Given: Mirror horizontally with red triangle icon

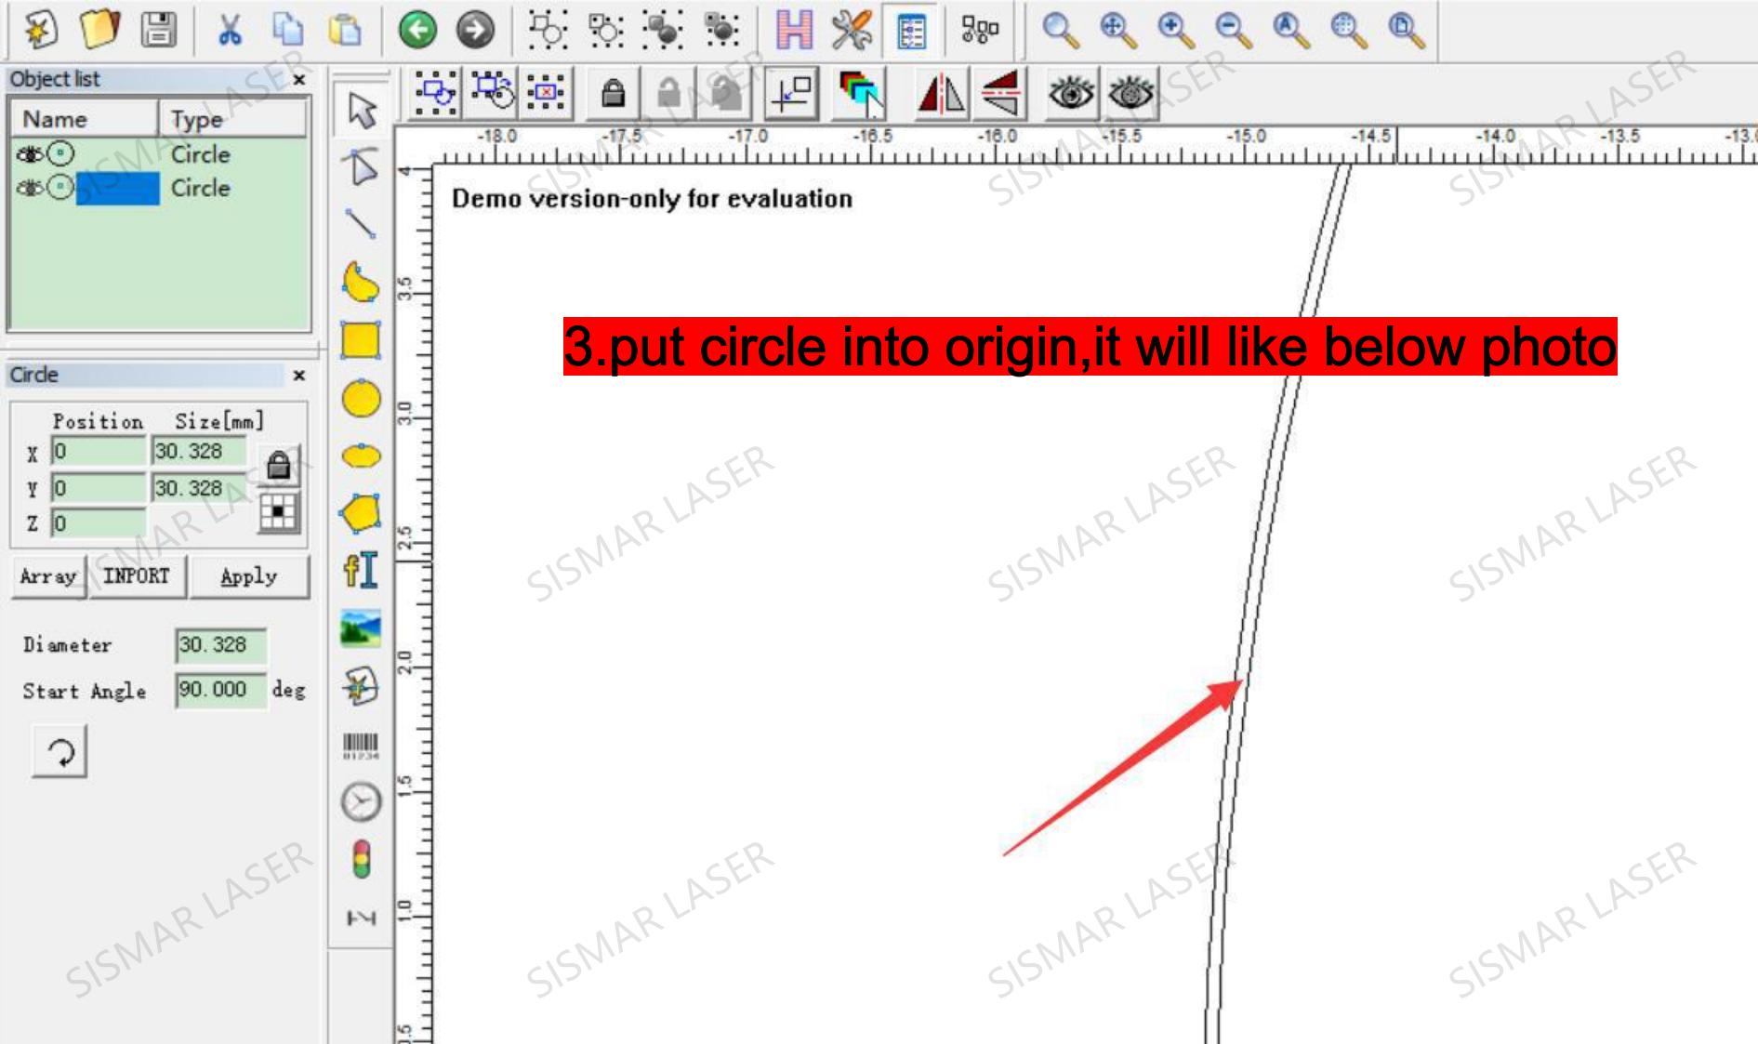Looking at the screenshot, I should coord(942,93).
